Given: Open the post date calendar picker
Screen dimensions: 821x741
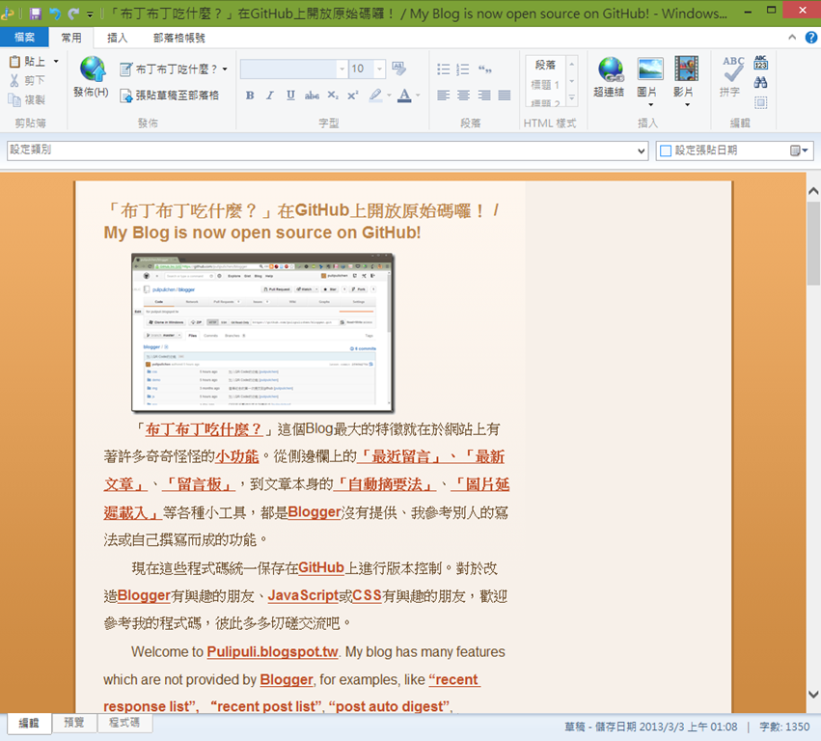Looking at the screenshot, I should point(799,151).
